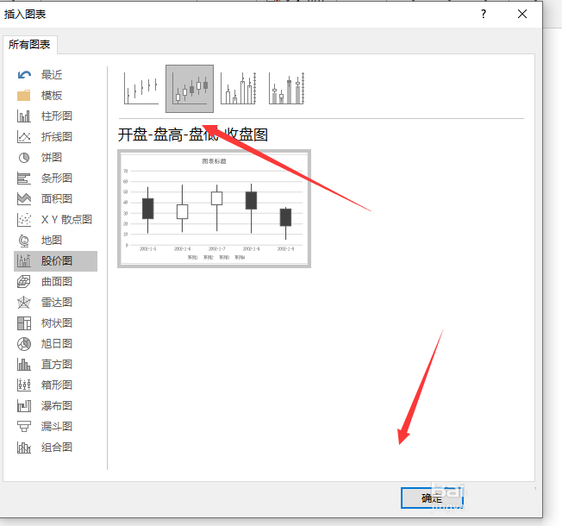Viewport: 562px width, 526px height.
Task: Choose the Treemap (树状图) icon
Action: (x=24, y=323)
